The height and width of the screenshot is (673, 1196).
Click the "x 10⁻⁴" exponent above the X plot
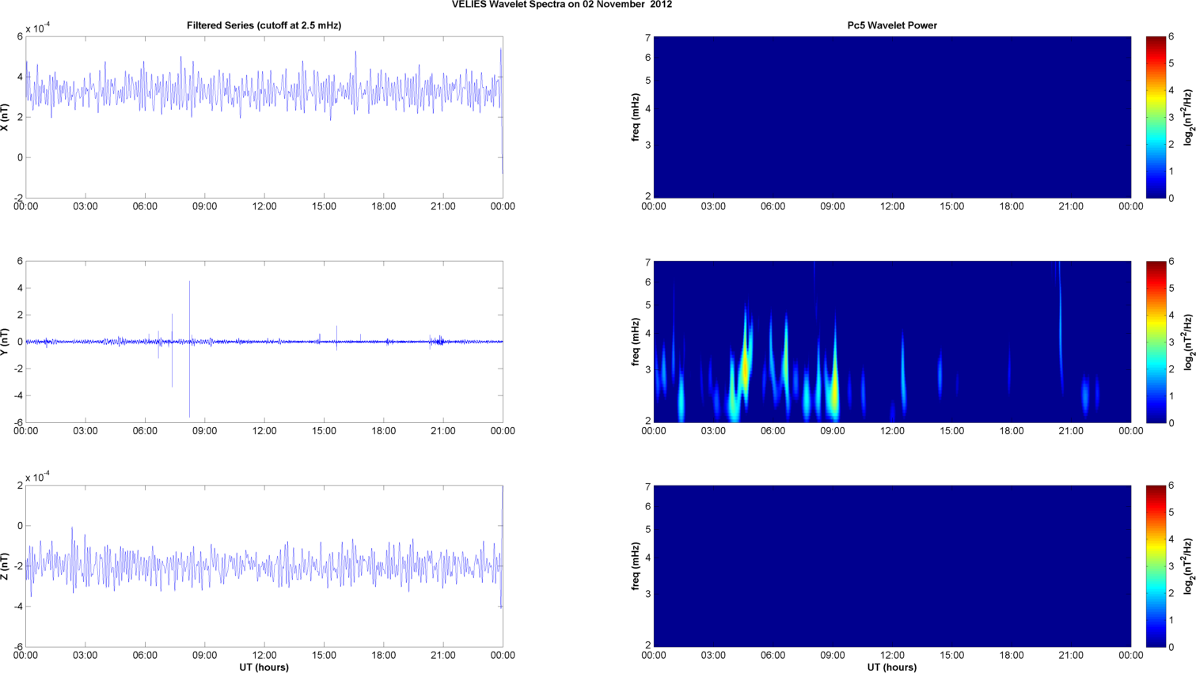37,28
